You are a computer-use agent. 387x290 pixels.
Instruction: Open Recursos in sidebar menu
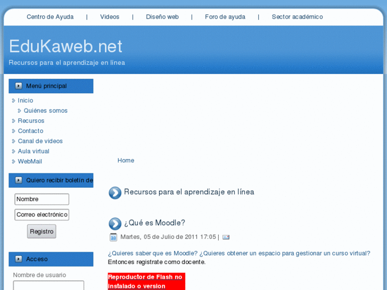pyautogui.click(x=31, y=121)
